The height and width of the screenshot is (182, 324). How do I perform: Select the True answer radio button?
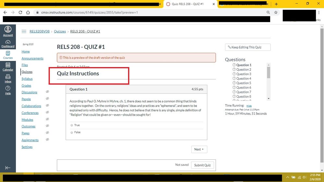click(72, 125)
